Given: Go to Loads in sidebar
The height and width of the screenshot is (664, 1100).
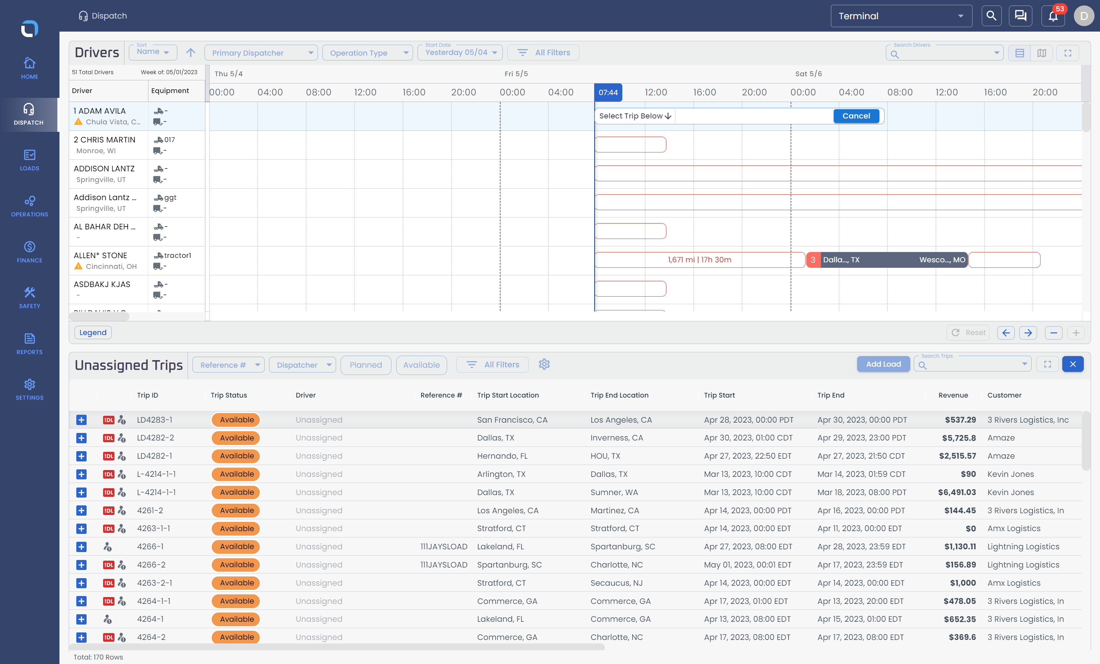Looking at the screenshot, I should point(30,160).
